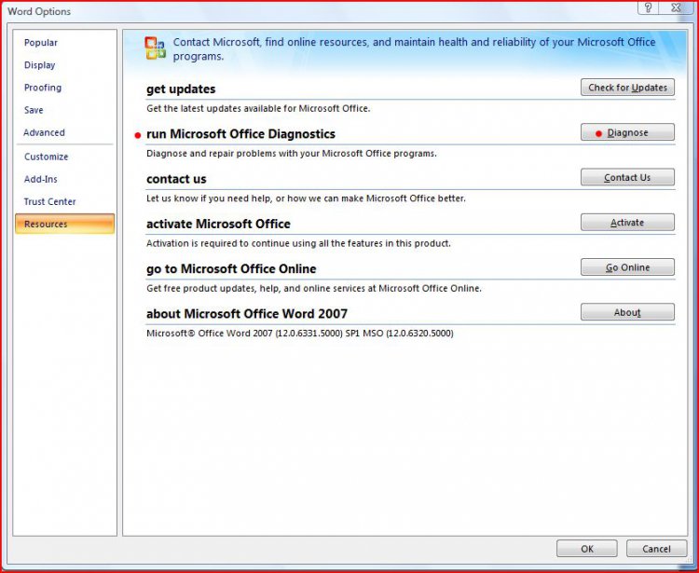This screenshot has height=573, width=699.
Task: Go to the Advanced category
Action: coord(44,132)
